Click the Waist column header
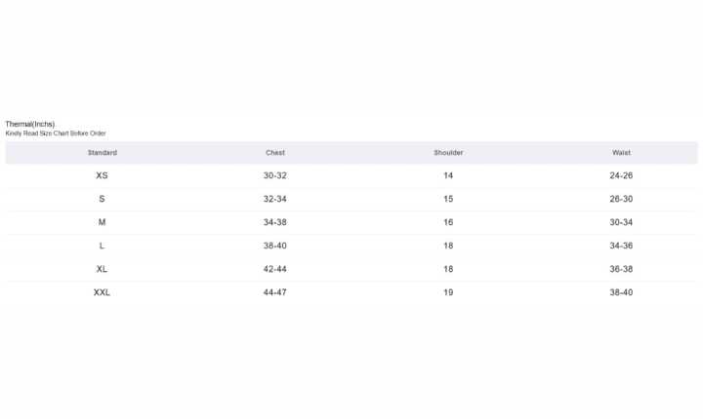Image resolution: width=703 pixels, height=419 pixels. 621,153
